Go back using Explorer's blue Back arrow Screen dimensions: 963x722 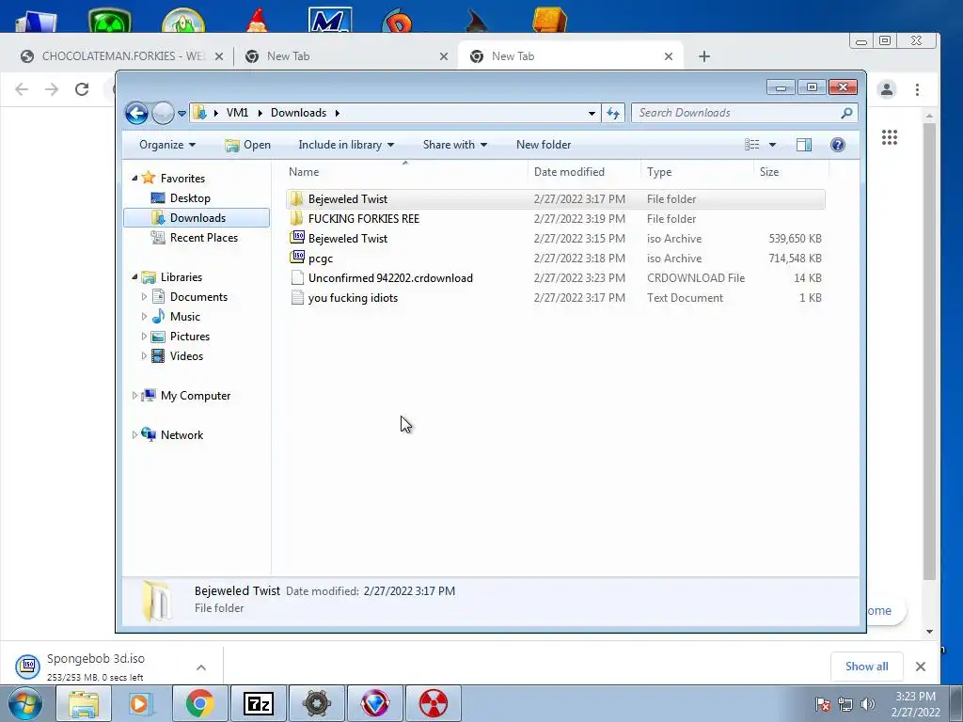pos(136,113)
